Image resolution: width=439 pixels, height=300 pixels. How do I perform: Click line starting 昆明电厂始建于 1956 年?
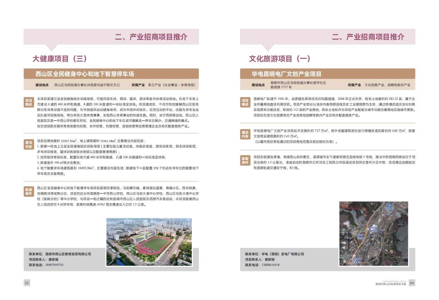point(334,99)
